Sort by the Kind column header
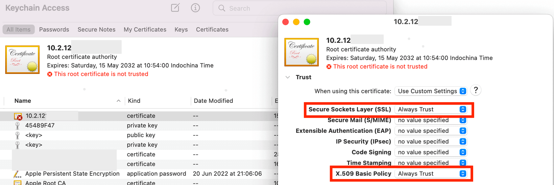The width and height of the screenshot is (554, 185). 134,101
